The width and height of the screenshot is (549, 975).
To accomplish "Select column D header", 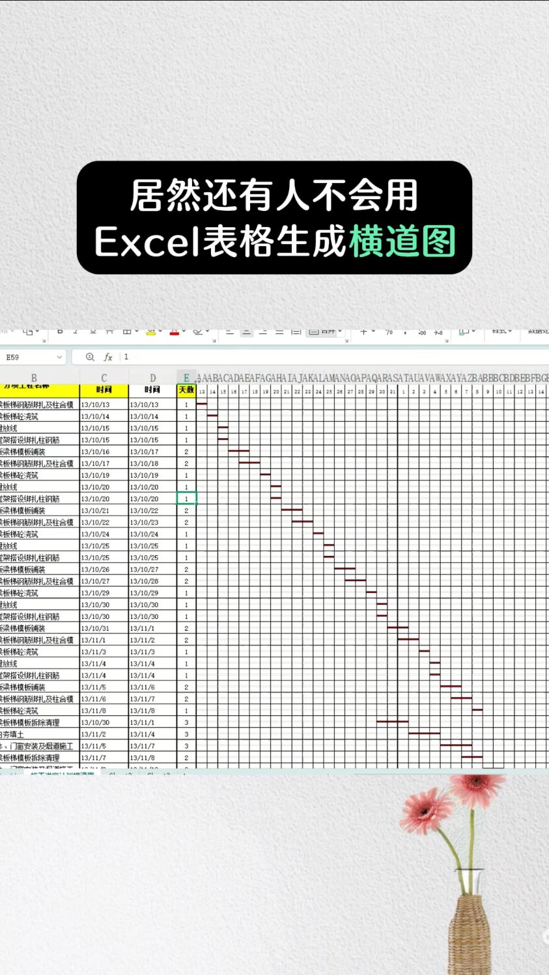I will [x=153, y=378].
